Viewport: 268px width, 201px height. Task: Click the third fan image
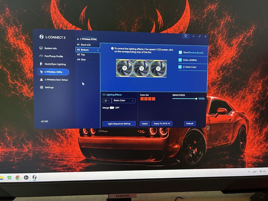(x=159, y=68)
